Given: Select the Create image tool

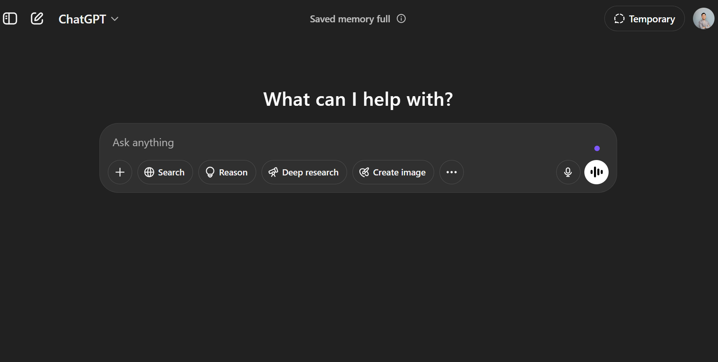Looking at the screenshot, I should click(x=393, y=172).
